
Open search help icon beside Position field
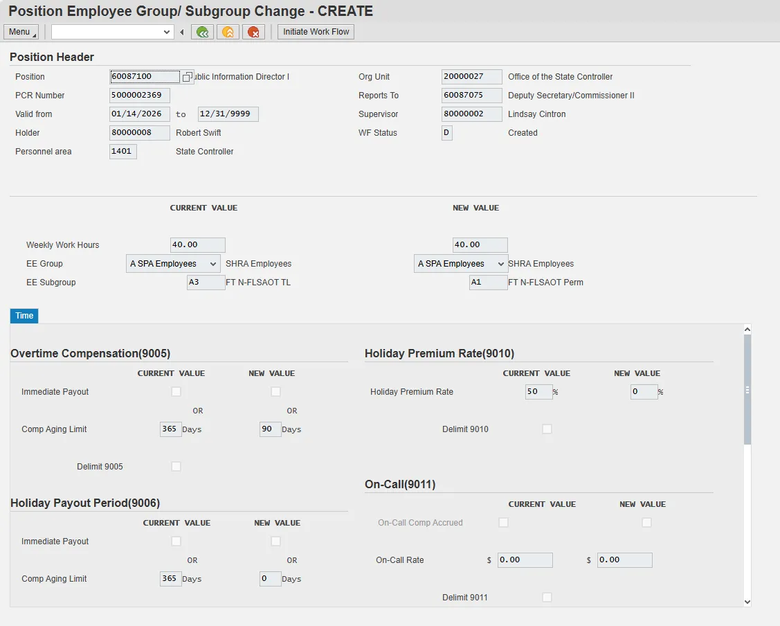click(x=188, y=77)
